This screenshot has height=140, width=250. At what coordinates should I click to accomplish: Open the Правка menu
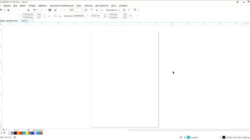(x=7, y=6)
